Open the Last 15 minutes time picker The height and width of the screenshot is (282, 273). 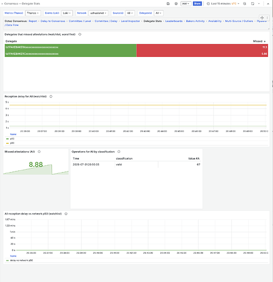click(x=223, y=4)
